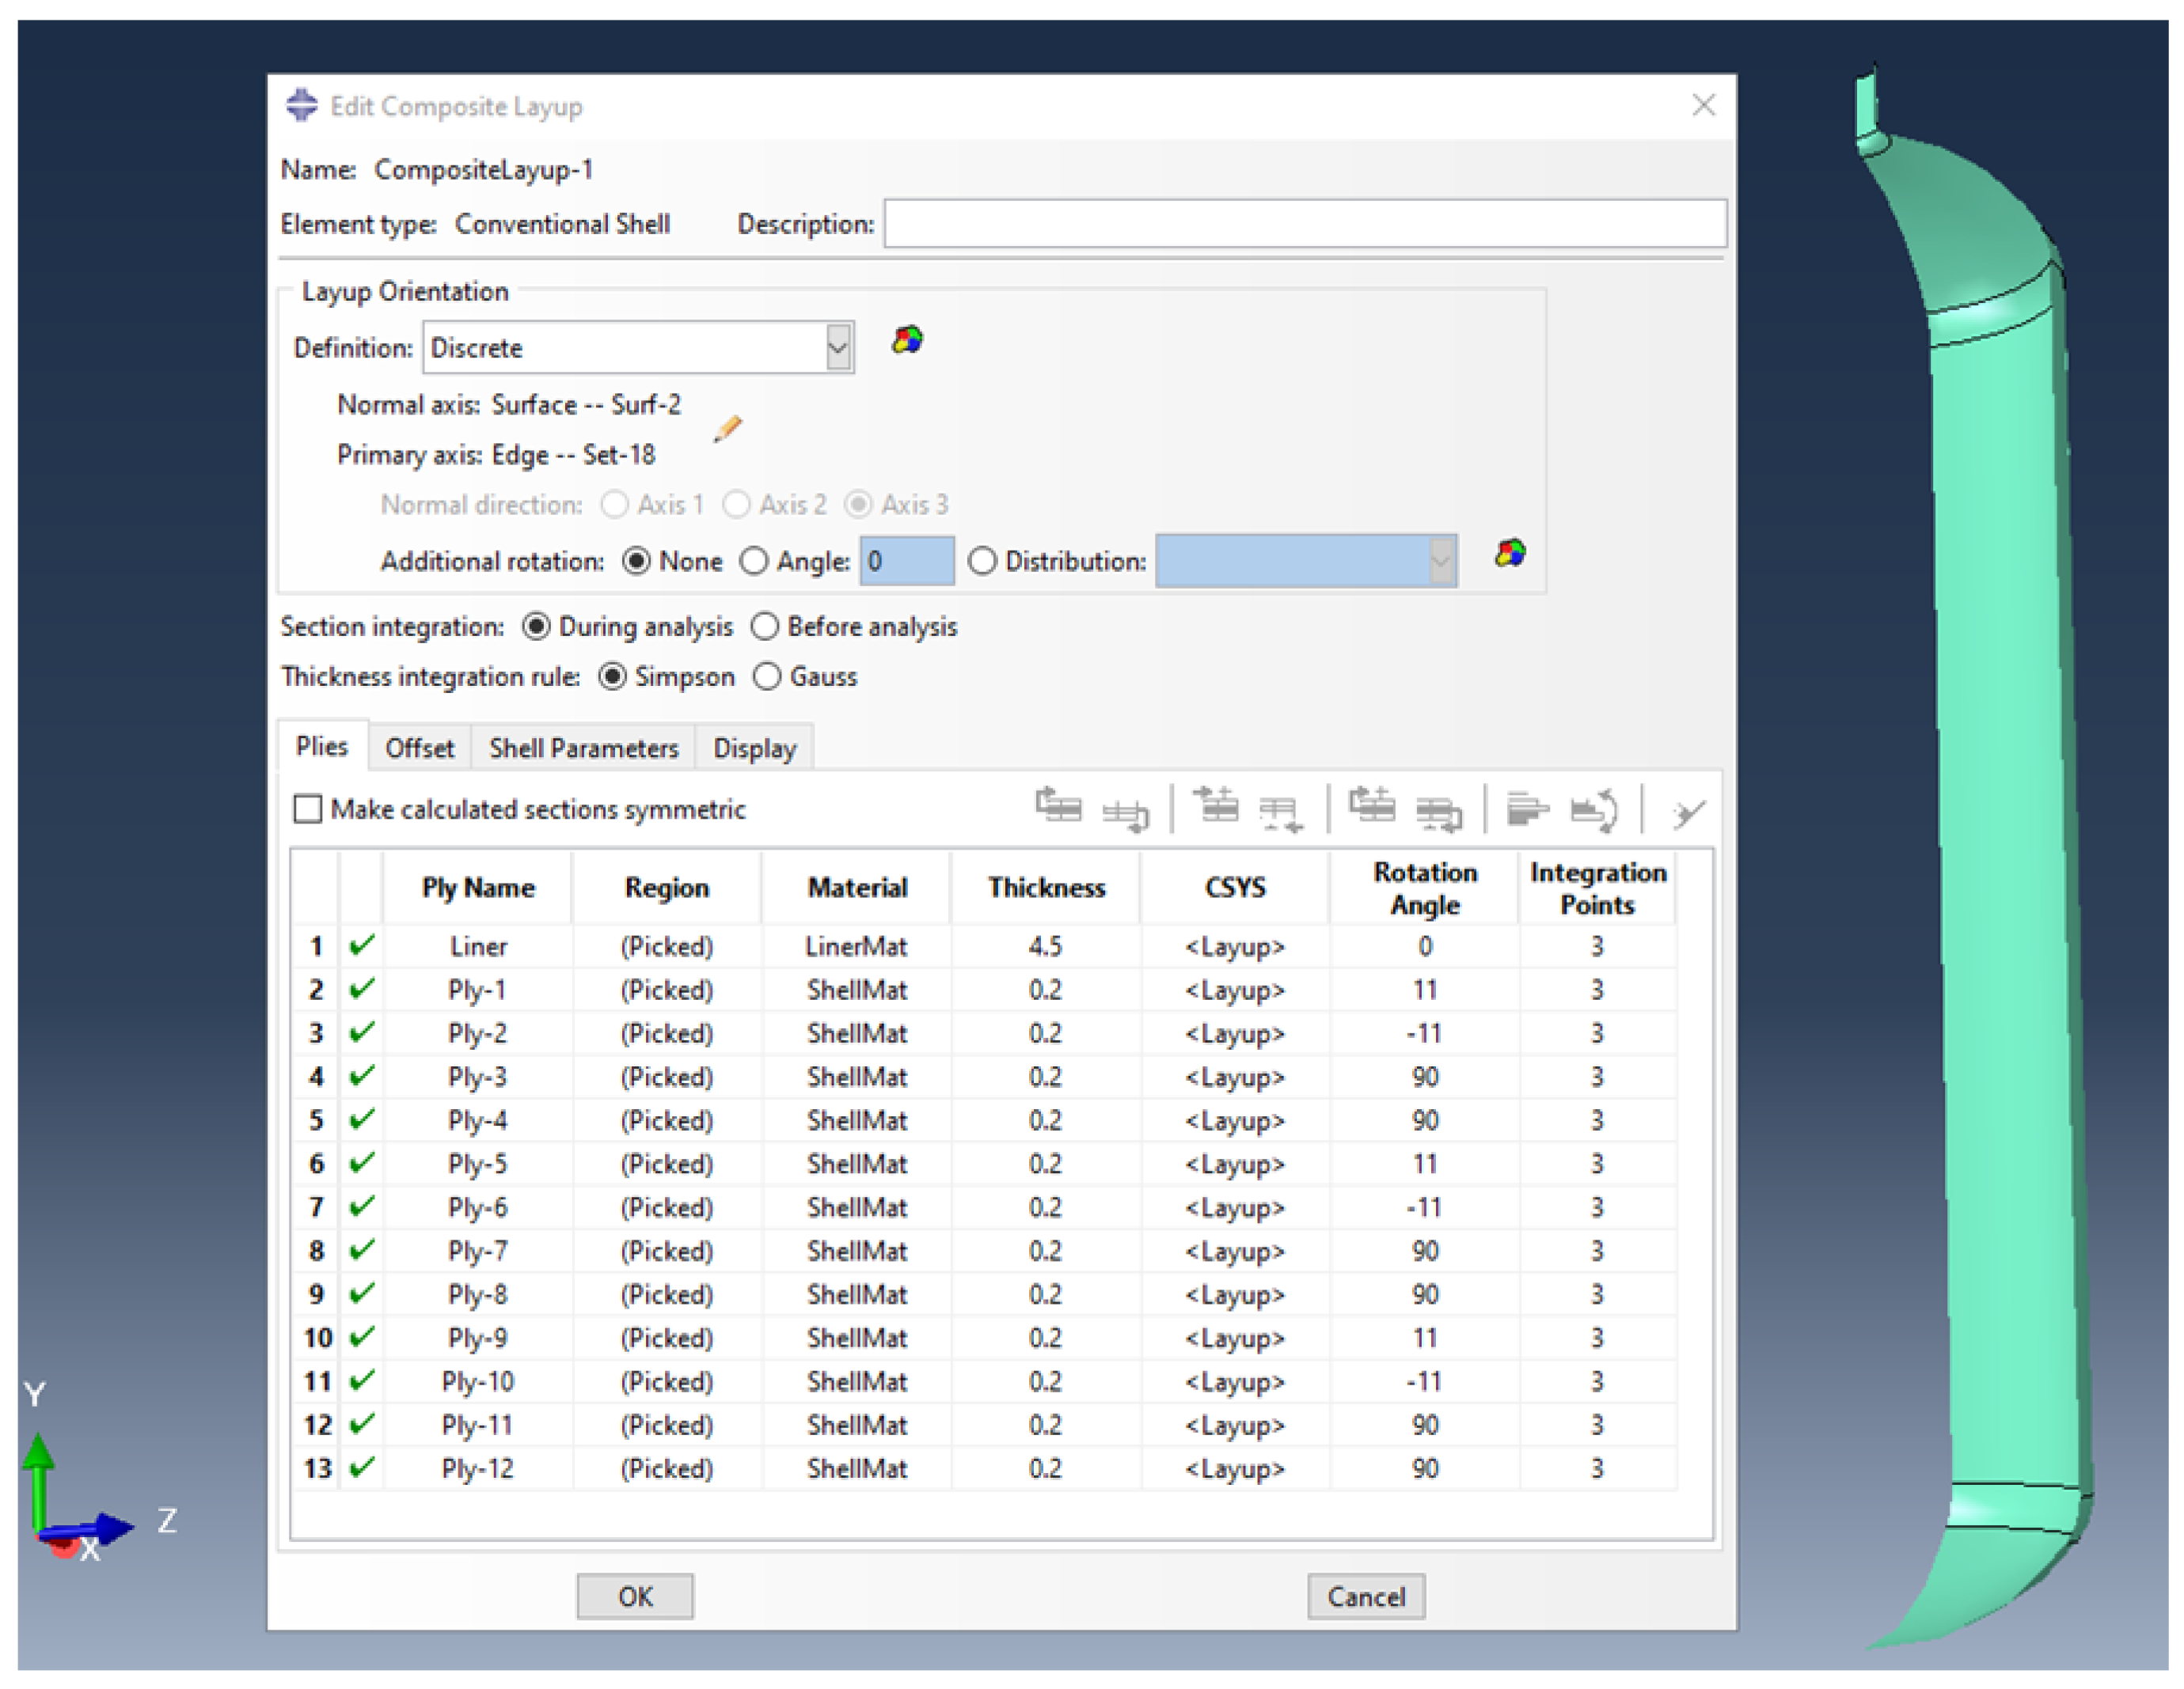Click the insert ply row before icon
2184x1689 pixels.
[1215, 805]
